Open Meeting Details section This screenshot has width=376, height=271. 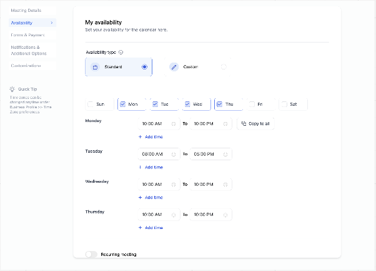(32, 11)
